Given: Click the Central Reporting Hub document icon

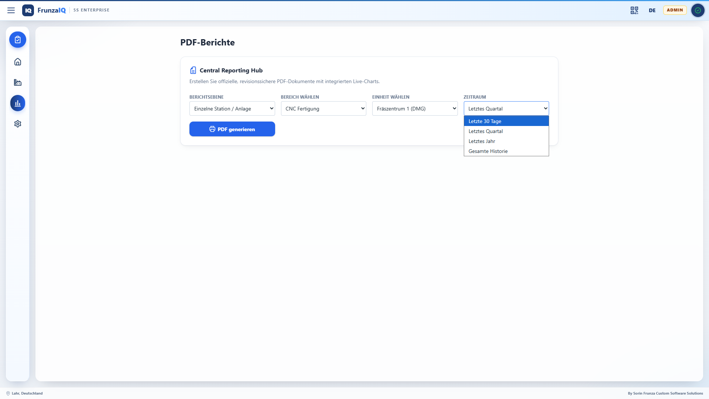Looking at the screenshot, I should [193, 70].
